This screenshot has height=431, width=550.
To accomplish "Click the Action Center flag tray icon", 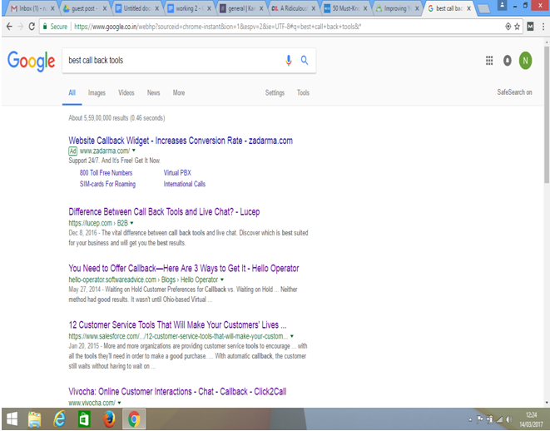I will pos(480,419).
